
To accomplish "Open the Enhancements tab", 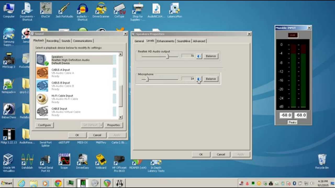I will [166, 41].
